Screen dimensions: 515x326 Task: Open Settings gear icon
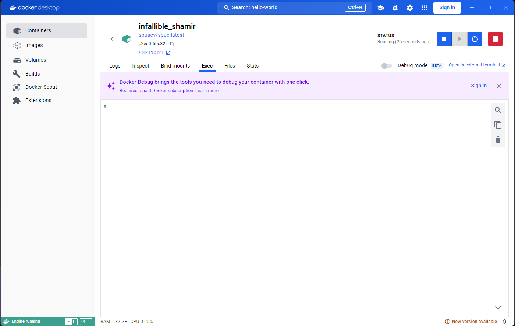[x=410, y=8]
